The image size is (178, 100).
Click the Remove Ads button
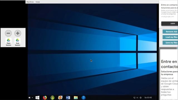pos(170,32)
